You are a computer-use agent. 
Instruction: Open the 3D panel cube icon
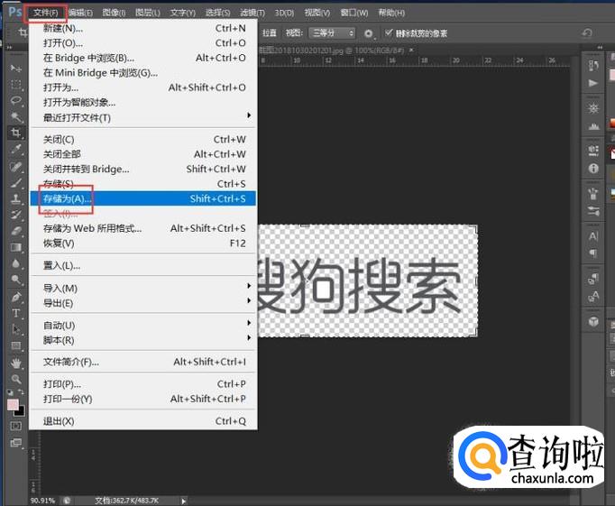(x=593, y=321)
